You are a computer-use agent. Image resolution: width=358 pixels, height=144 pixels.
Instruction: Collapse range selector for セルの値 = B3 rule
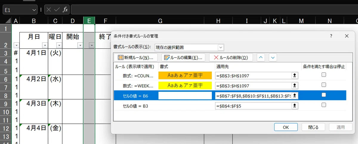coord(295,105)
